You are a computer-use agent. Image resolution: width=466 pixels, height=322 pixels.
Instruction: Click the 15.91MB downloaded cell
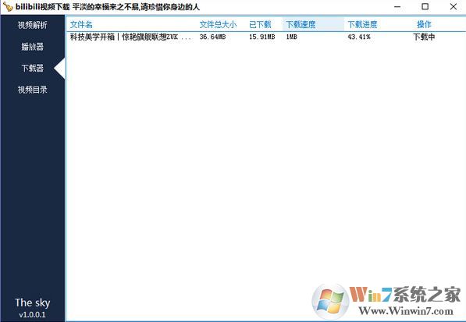pos(261,37)
